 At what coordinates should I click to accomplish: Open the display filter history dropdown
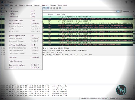(121, 11)
